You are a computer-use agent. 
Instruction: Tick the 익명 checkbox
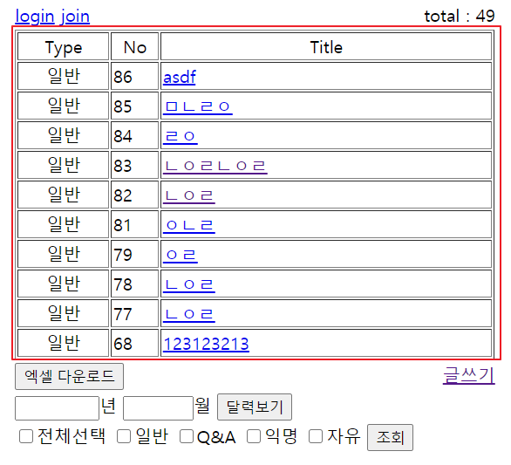pyautogui.click(x=254, y=436)
